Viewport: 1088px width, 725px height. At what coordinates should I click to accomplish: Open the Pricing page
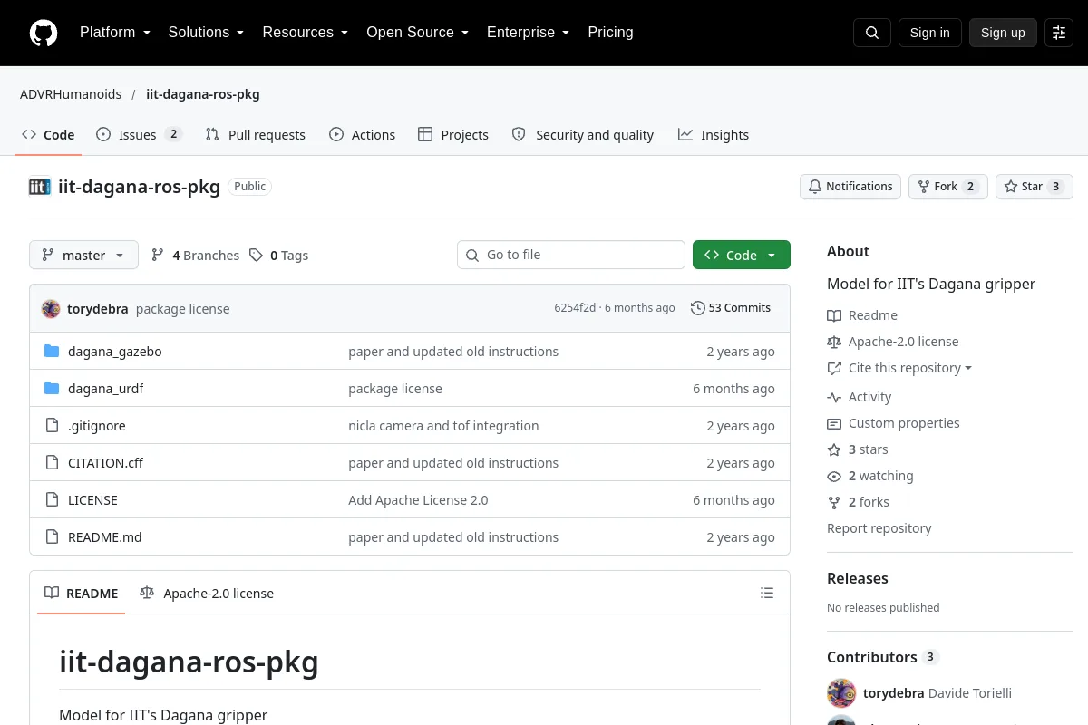coord(610,33)
